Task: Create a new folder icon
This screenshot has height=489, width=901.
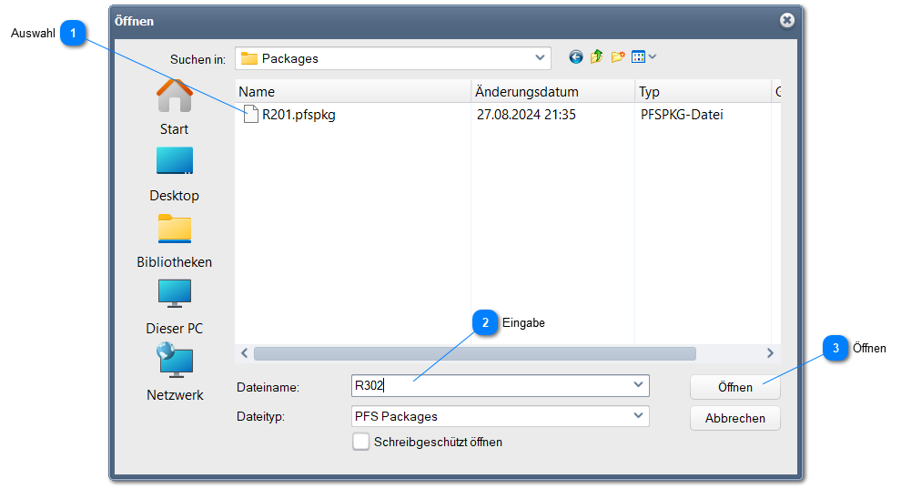Action: pyautogui.click(x=618, y=56)
